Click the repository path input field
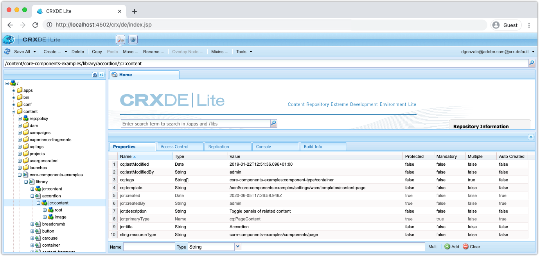Screen dimensions: 539x256 [x=266, y=63]
